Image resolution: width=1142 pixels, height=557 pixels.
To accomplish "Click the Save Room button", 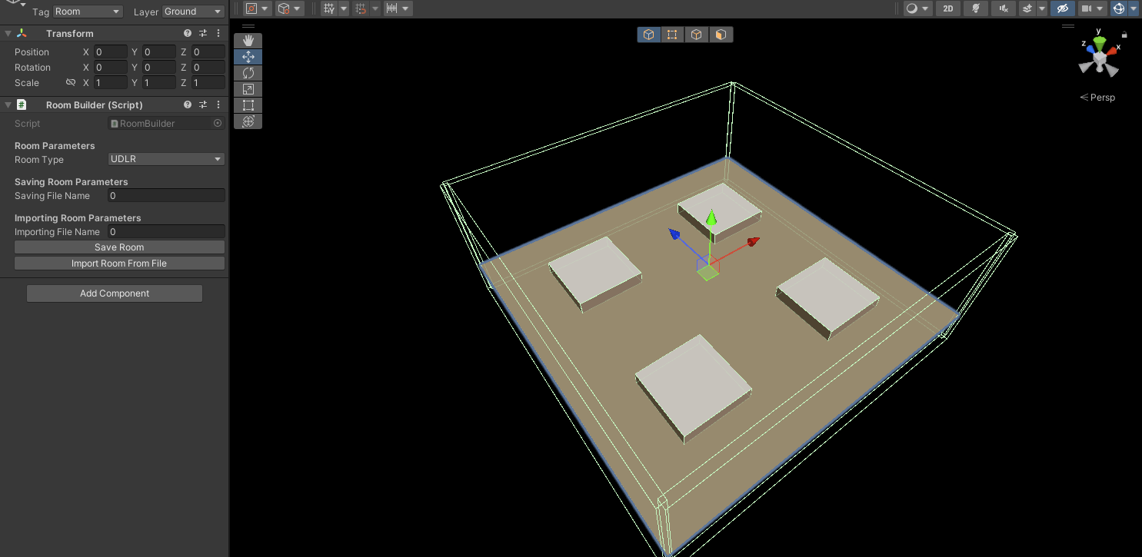I will pos(118,247).
